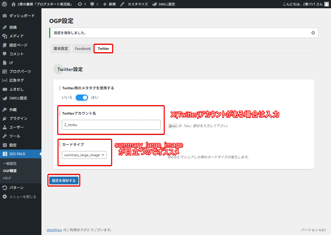
Task: Open OGP設定 submenu item
Action: tap(10, 171)
